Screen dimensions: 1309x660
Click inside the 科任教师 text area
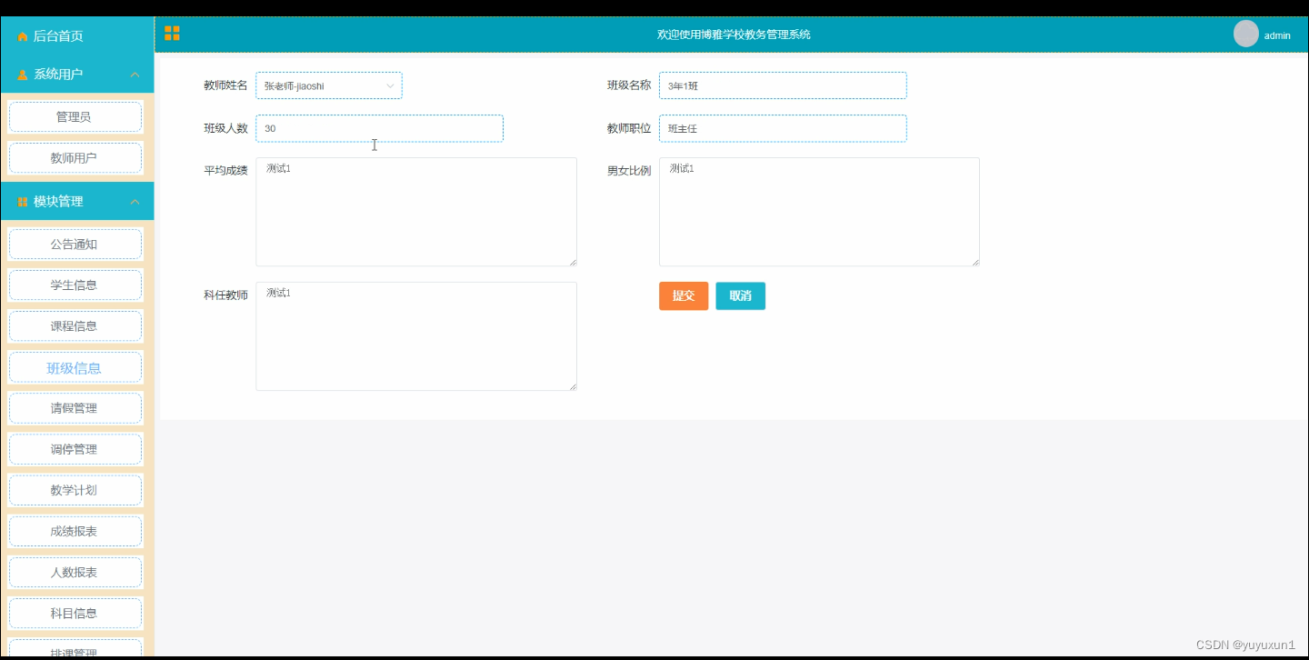(416, 336)
